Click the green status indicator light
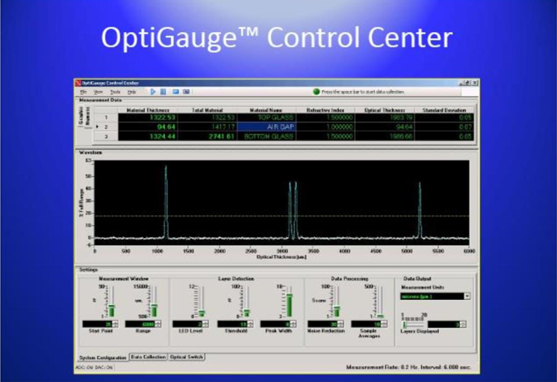 coord(316,92)
